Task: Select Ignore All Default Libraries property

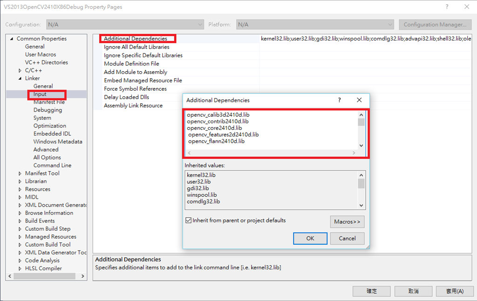Action: pos(136,47)
